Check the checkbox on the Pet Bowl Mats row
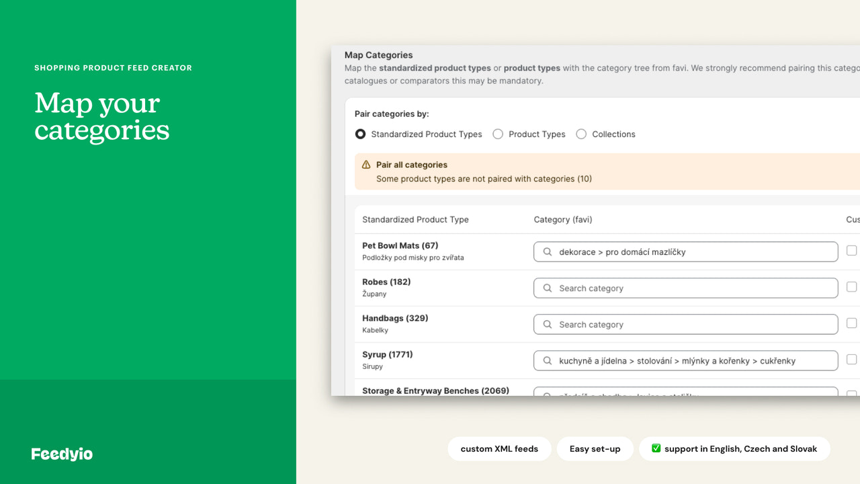This screenshot has height=484, width=860. click(x=852, y=250)
